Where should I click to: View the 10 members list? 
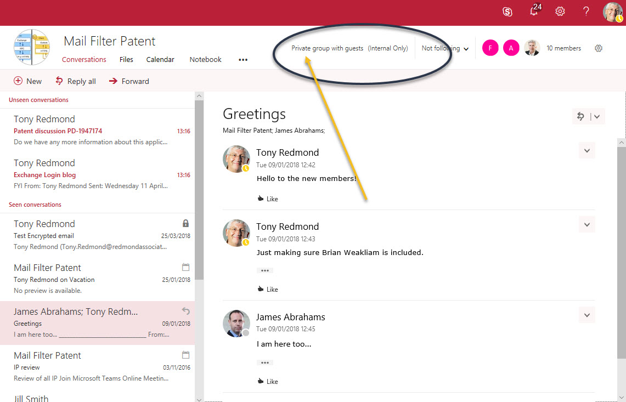click(563, 48)
